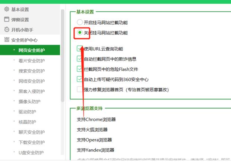This screenshot has width=231, height=163.
Task: Enable 强力修复浏览器首页 checkbox
Action: 80,89
